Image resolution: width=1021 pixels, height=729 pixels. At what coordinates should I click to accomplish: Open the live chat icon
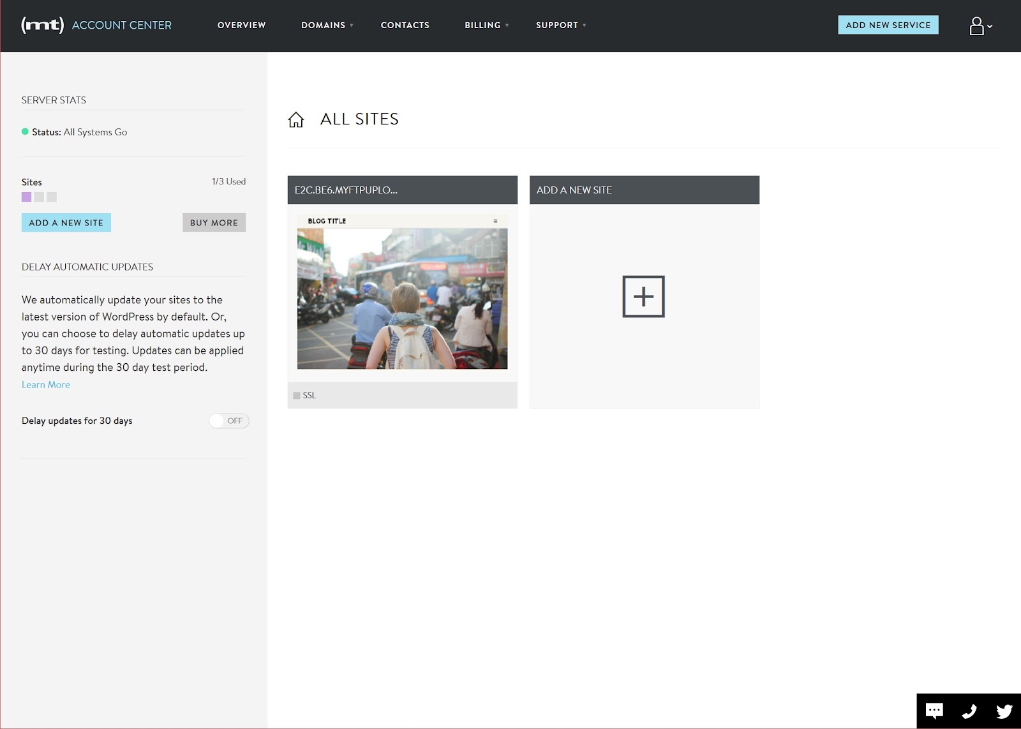click(x=934, y=711)
